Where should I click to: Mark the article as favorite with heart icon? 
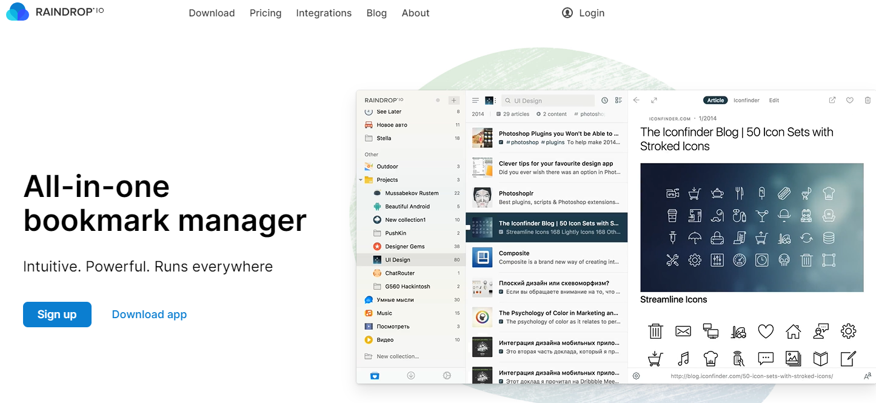[x=850, y=101]
